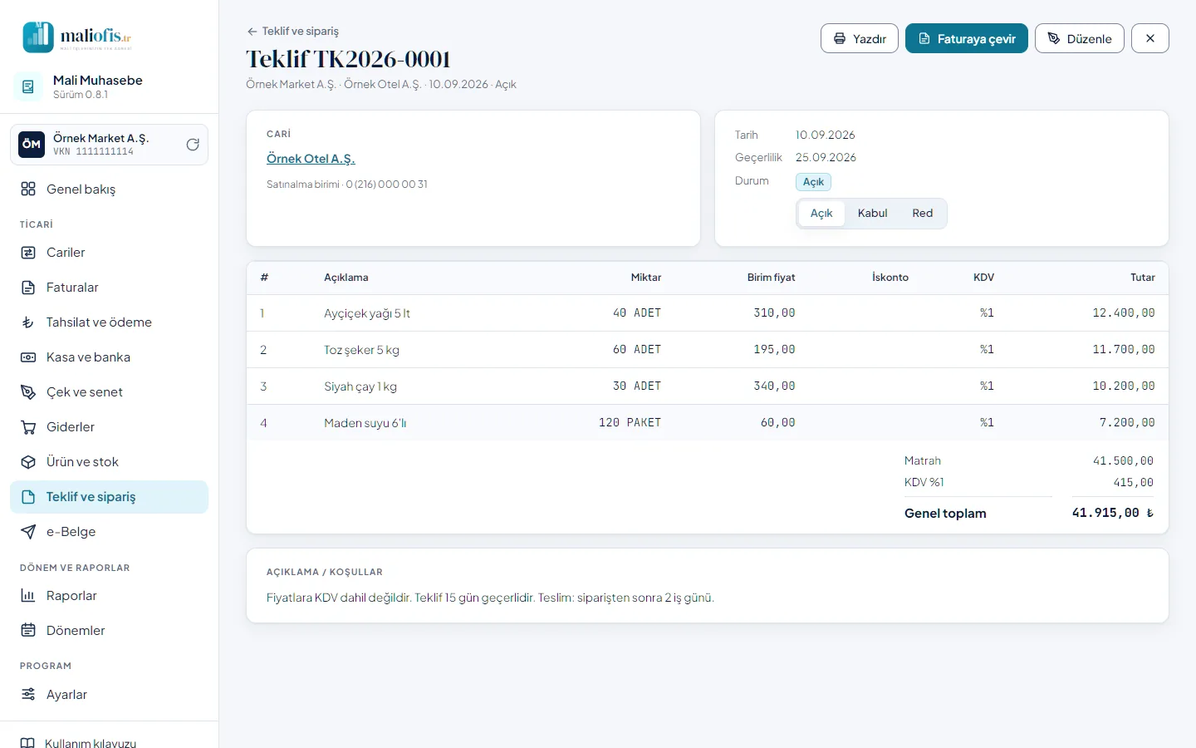Screen dimensions: 1196x748
Task: Select the Siyah çay 1 kg row
Action: pyautogui.click(x=708, y=386)
